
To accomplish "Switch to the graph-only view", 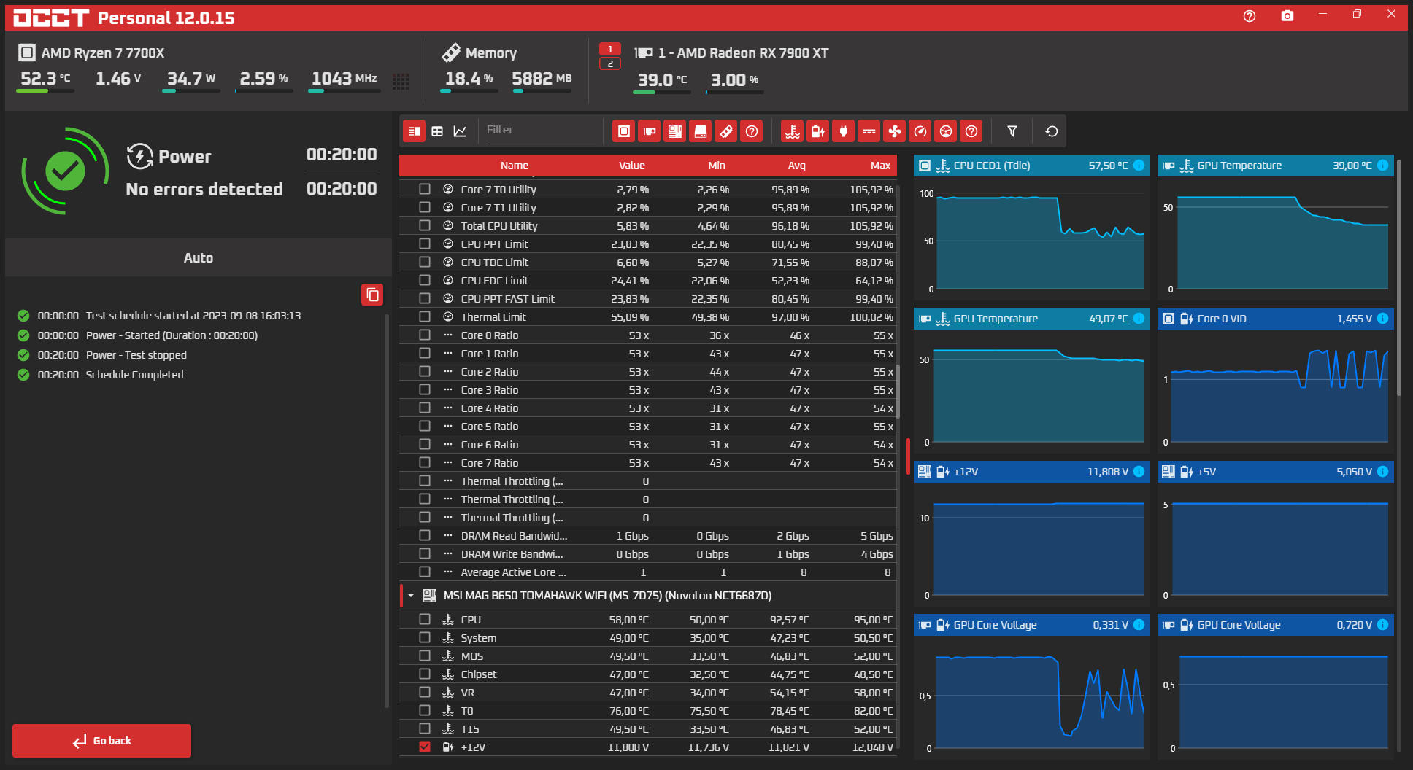I will coord(460,131).
